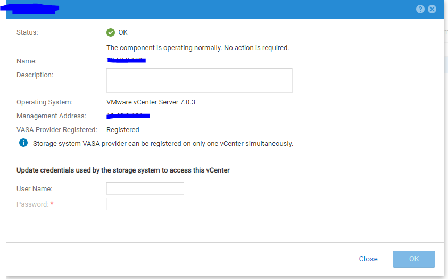Click the blue information icon

23,143
